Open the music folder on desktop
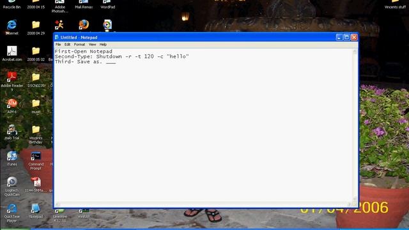The height and width of the screenshot is (230, 409). tap(36, 106)
